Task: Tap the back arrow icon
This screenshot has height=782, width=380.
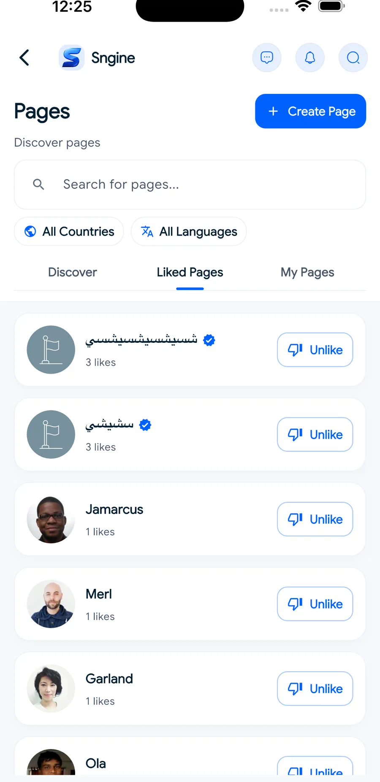Action: (x=24, y=57)
